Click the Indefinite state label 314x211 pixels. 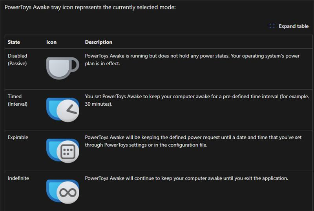point(18,178)
